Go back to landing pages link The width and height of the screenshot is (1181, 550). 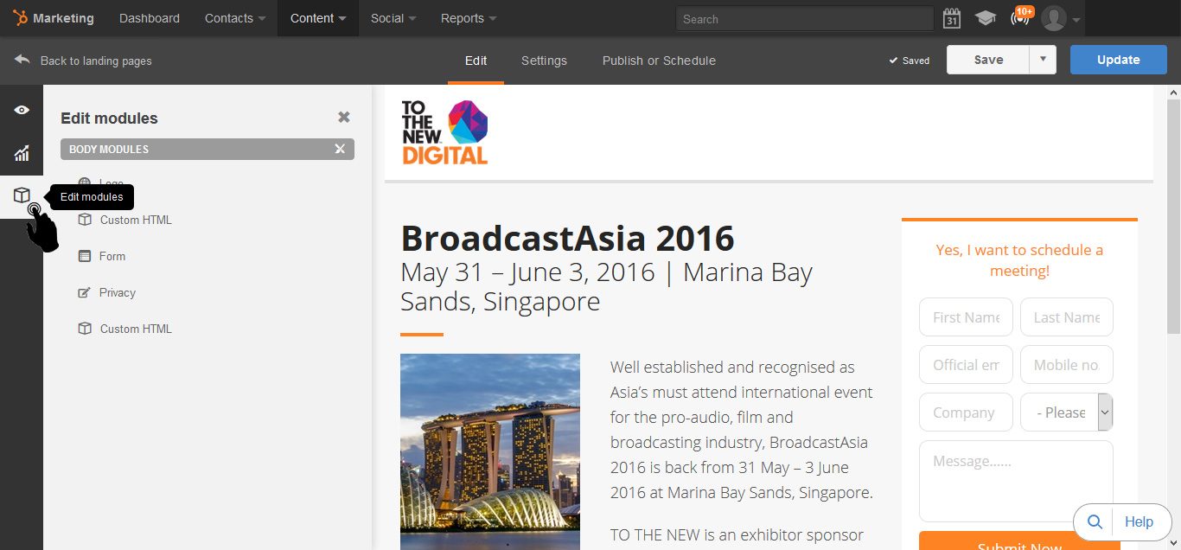pyautogui.click(x=96, y=61)
